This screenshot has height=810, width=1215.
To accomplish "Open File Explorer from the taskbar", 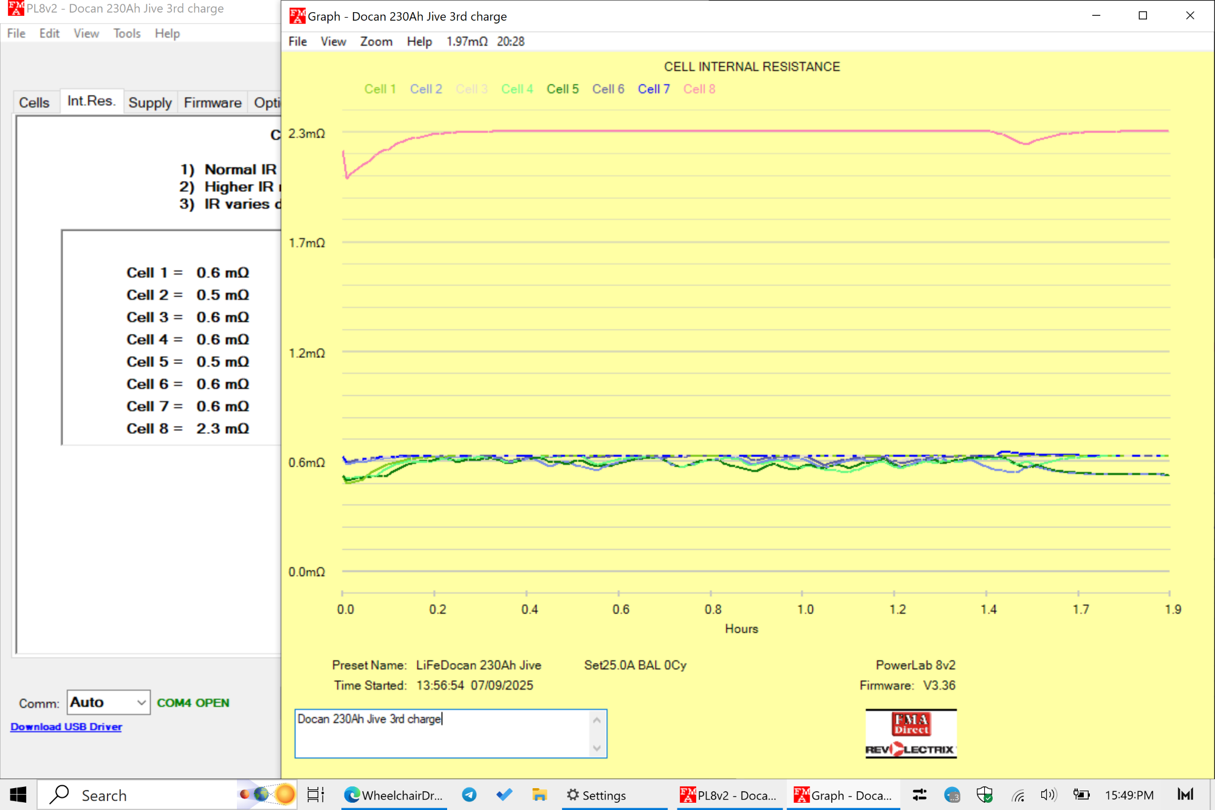I will pos(539,795).
